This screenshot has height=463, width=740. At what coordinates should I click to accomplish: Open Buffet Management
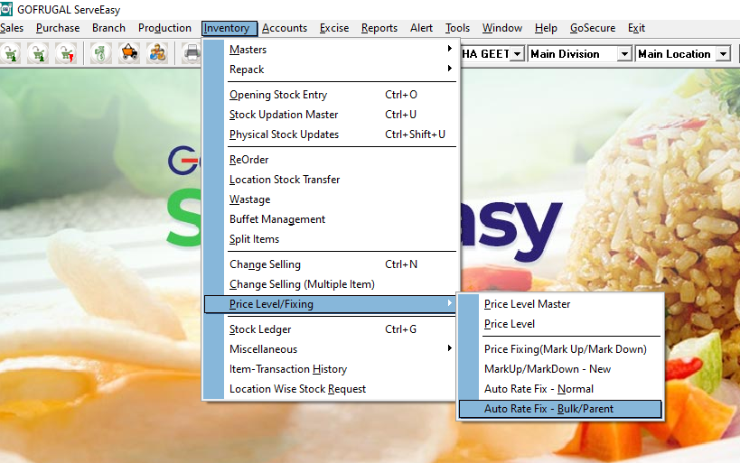(x=331, y=219)
